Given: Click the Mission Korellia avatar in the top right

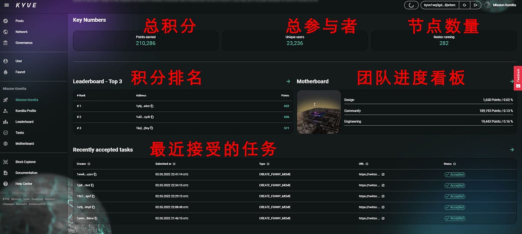Looking at the screenshot, I should pos(487,5).
